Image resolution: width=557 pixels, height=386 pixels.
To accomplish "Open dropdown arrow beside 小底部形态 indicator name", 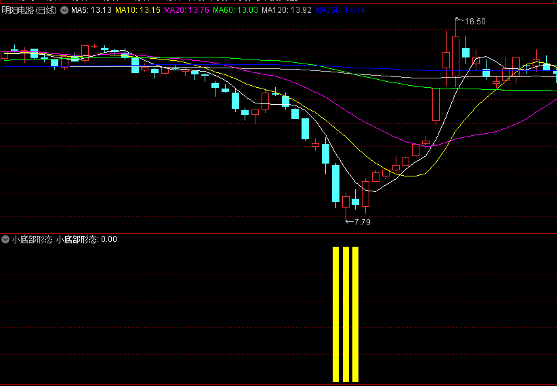I will [5, 239].
